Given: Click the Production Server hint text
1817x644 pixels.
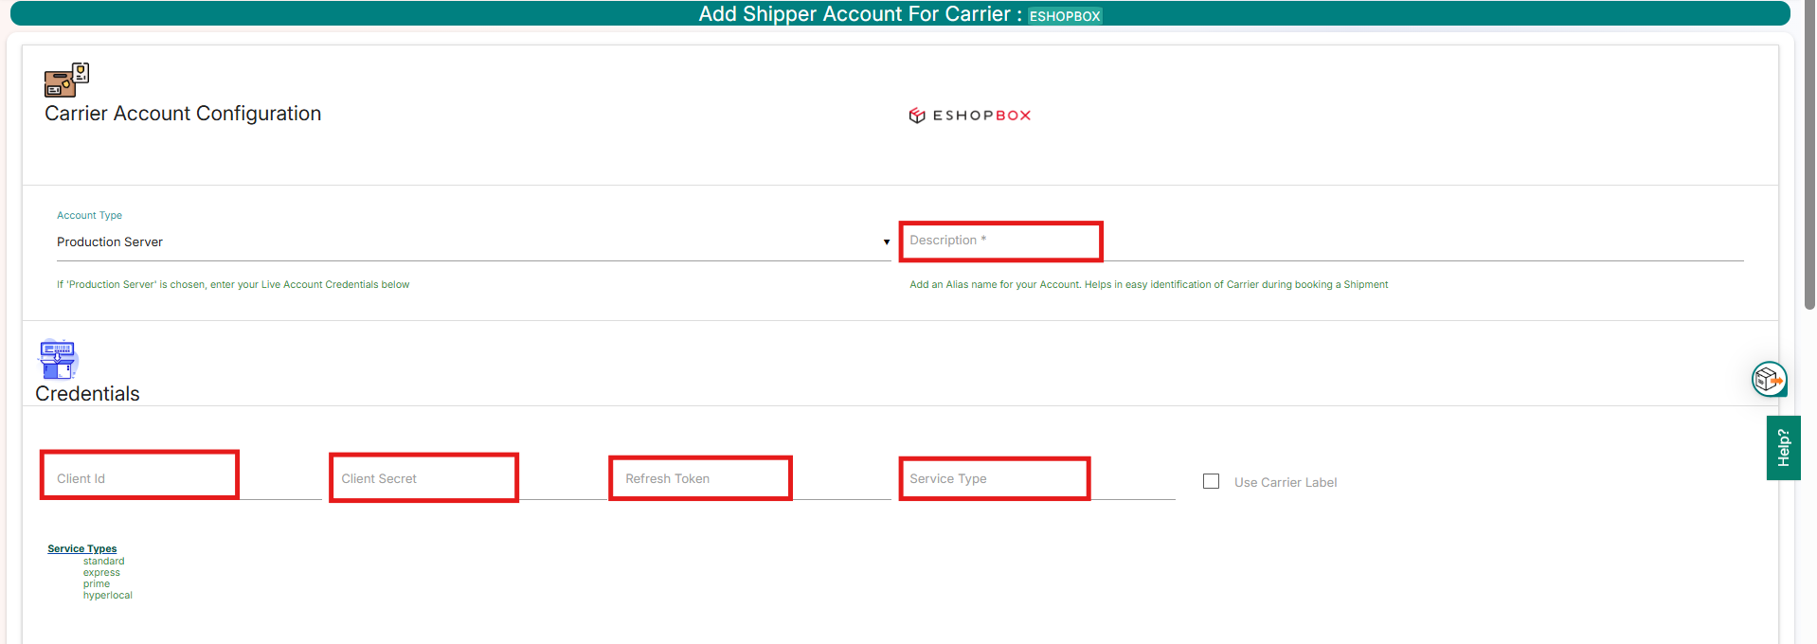Looking at the screenshot, I should pyautogui.click(x=233, y=284).
